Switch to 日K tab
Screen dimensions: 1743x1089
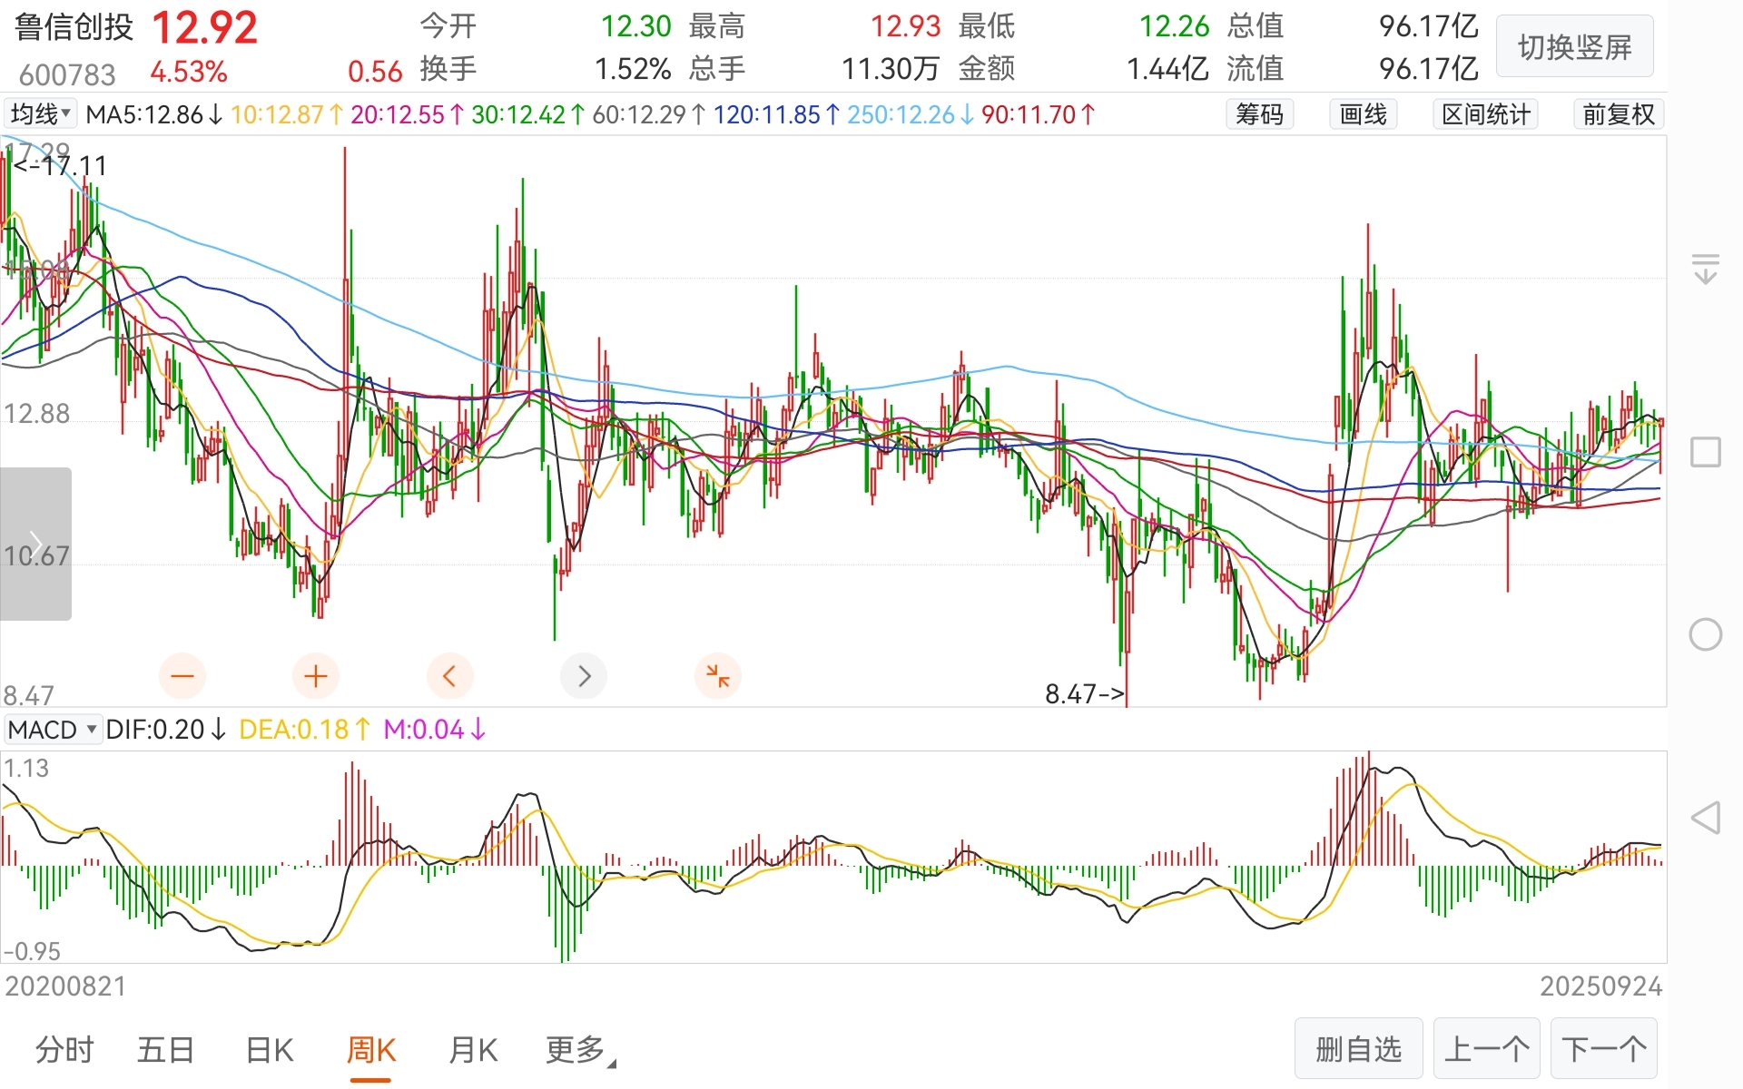[x=270, y=1050]
